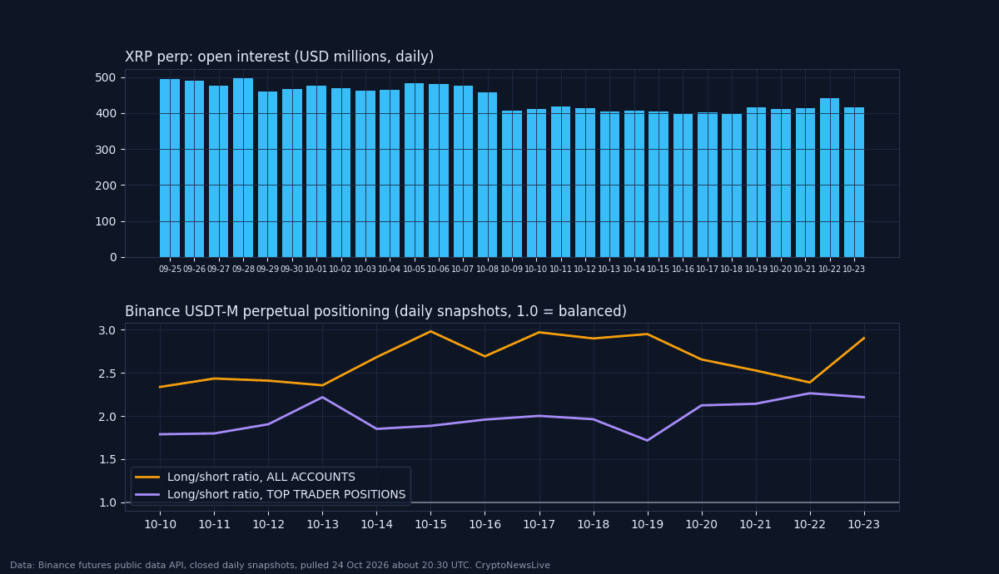Viewport: 999px width, 574px height.
Task: Click the '10-14' date label under the bar chart
Action: [x=634, y=270]
